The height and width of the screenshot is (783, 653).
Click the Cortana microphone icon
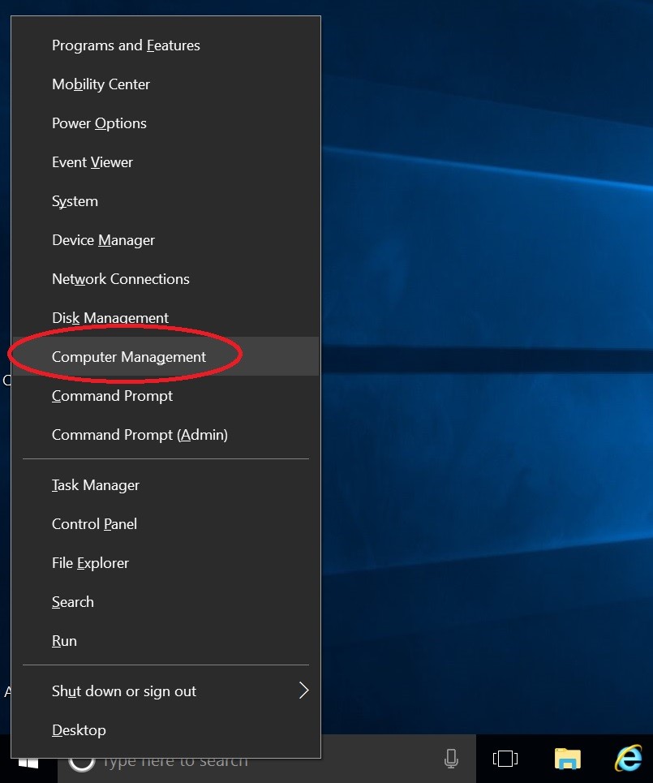[x=451, y=759]
